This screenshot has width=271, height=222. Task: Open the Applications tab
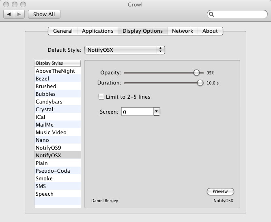coord(98,31)
